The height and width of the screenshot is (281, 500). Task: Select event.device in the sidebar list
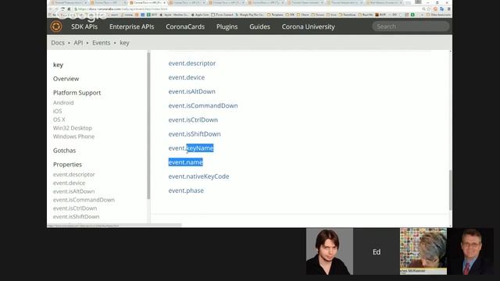[70, 183]
